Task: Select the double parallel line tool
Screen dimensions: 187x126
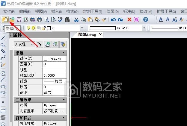Action: click(3, 51)
